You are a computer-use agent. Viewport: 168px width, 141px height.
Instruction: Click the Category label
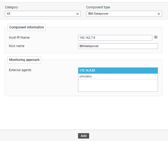[11, 7]
